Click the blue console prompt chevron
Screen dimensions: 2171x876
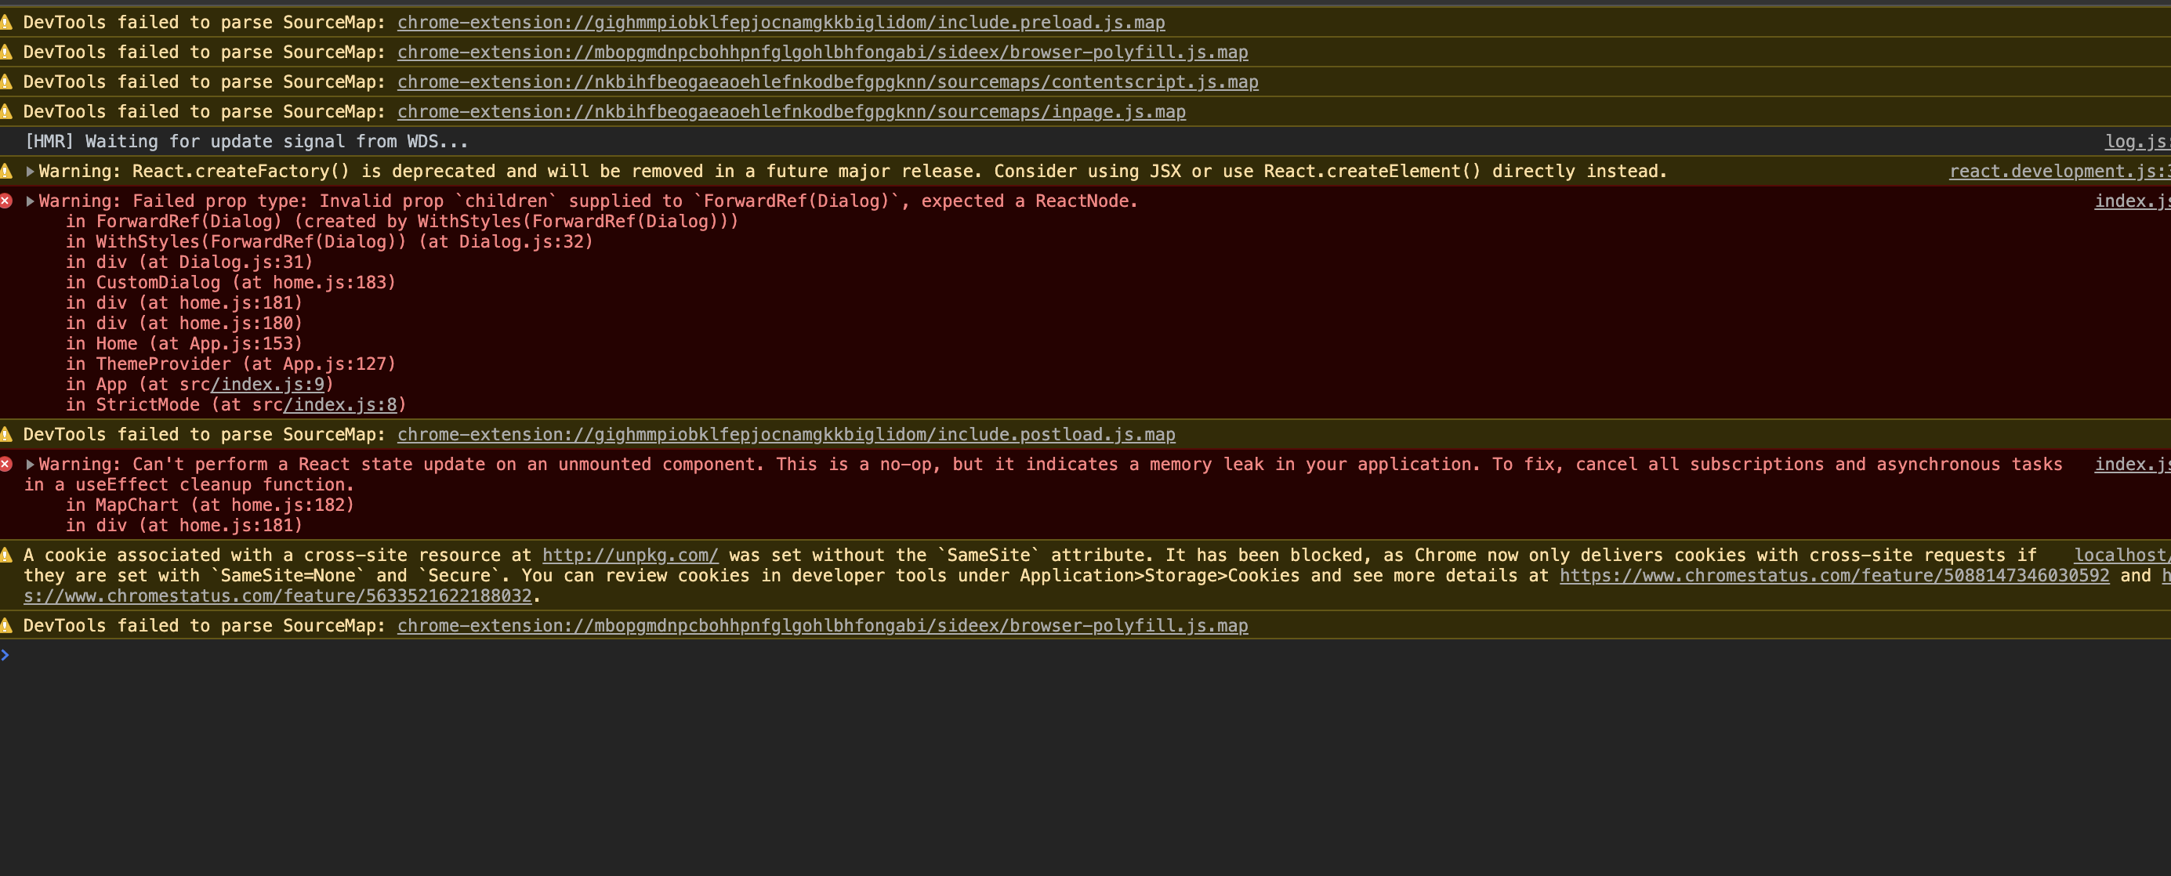[7, 653]
